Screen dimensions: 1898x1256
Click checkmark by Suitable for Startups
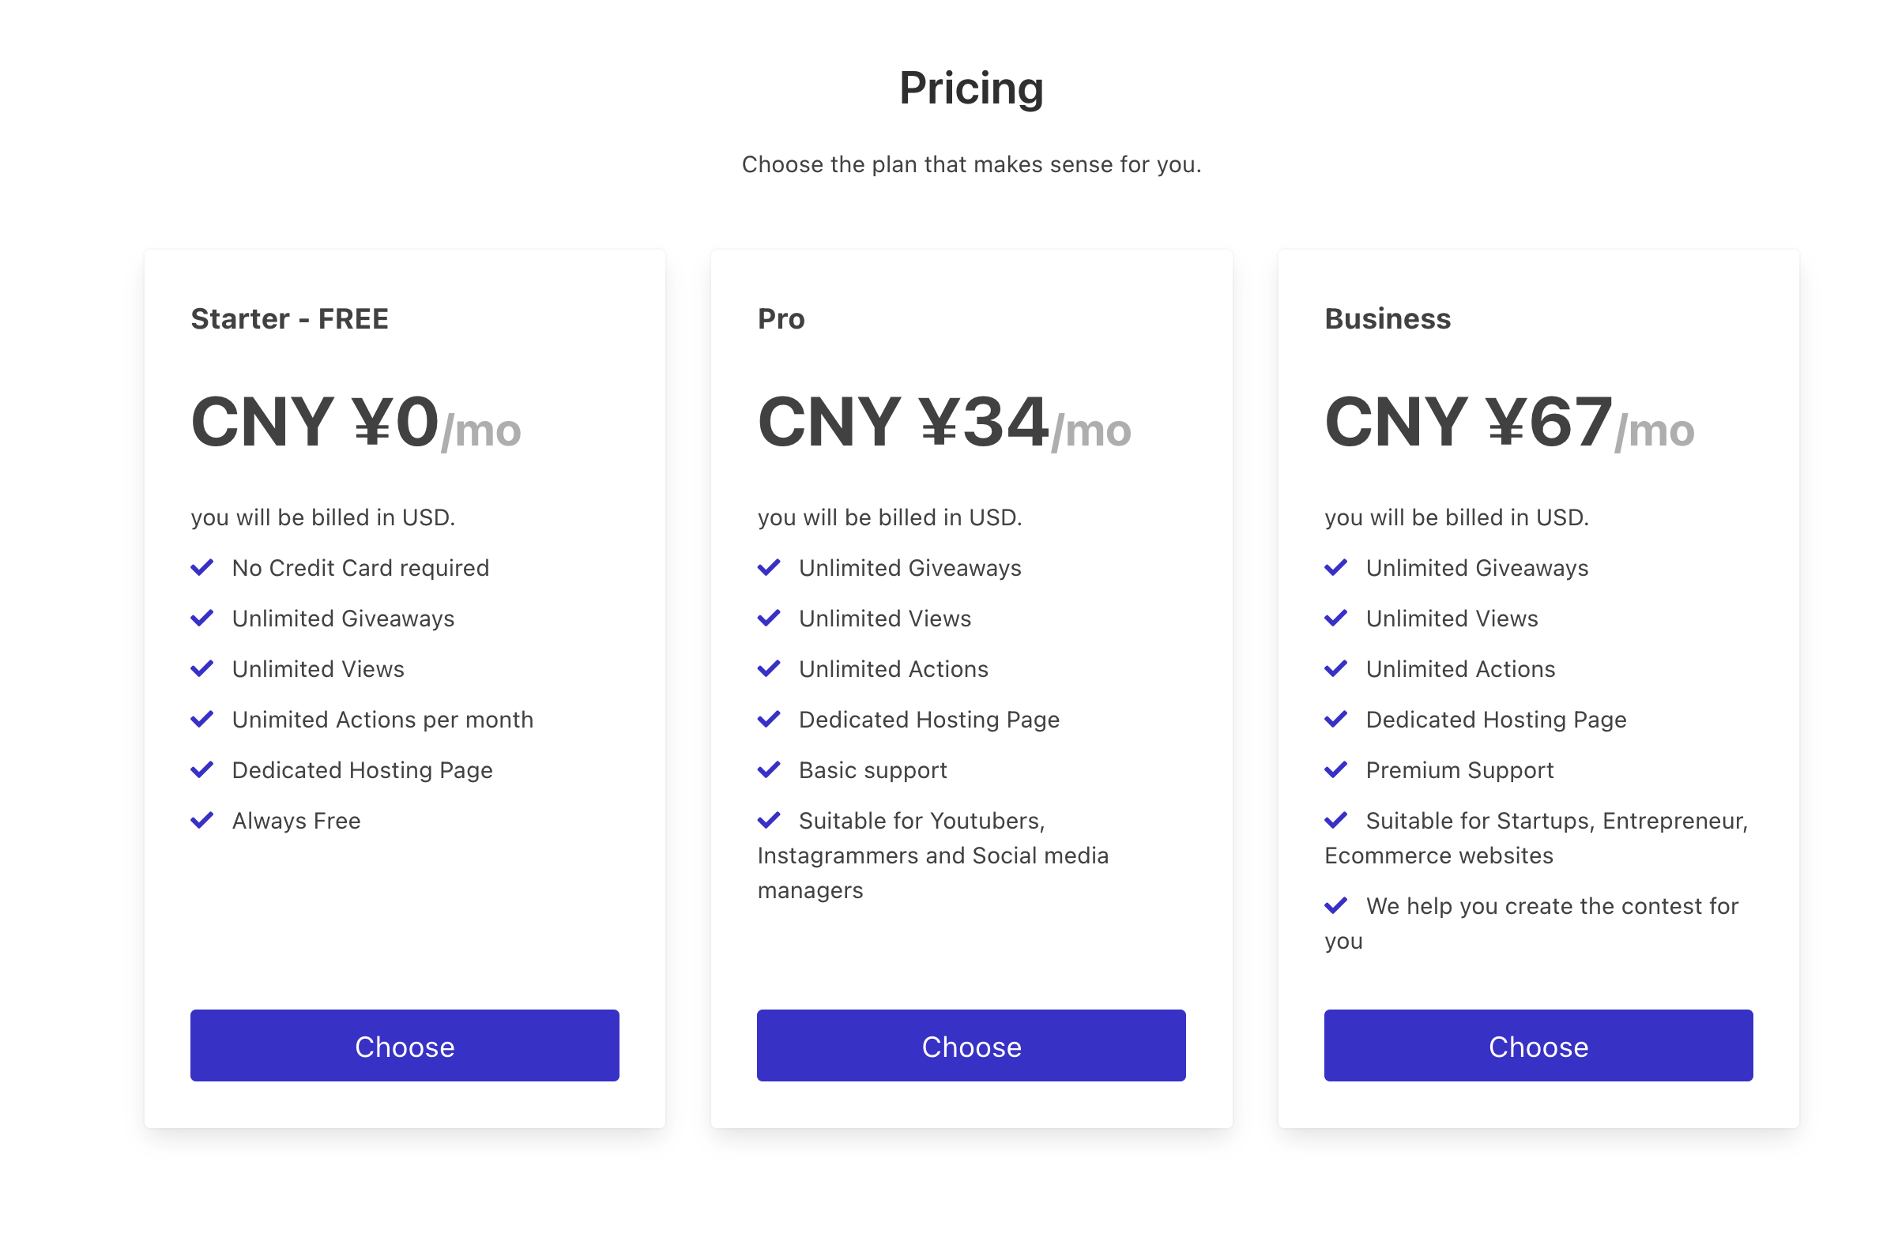pos(1335,820)
